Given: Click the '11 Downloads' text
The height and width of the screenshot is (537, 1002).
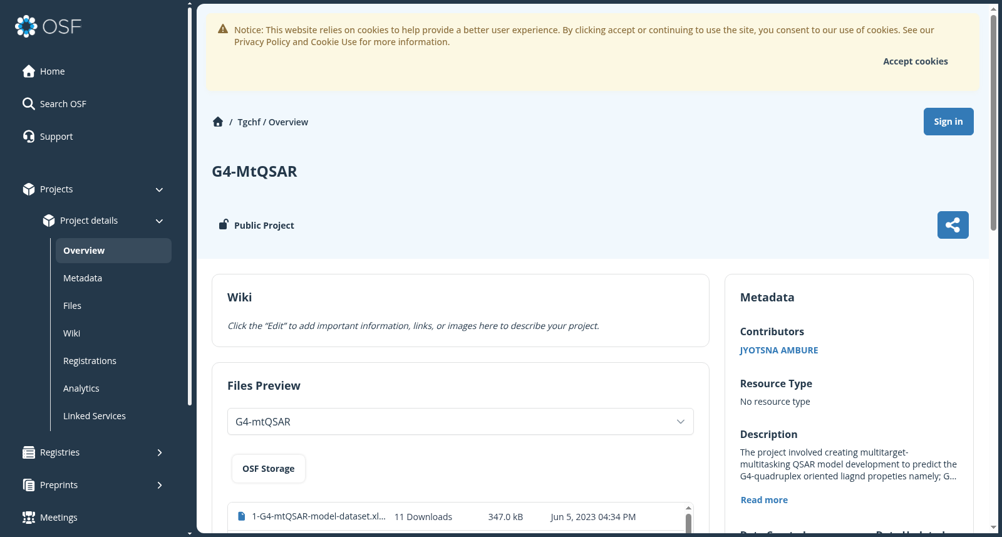Looking at the screenshot, I should [x=423, y=517].
